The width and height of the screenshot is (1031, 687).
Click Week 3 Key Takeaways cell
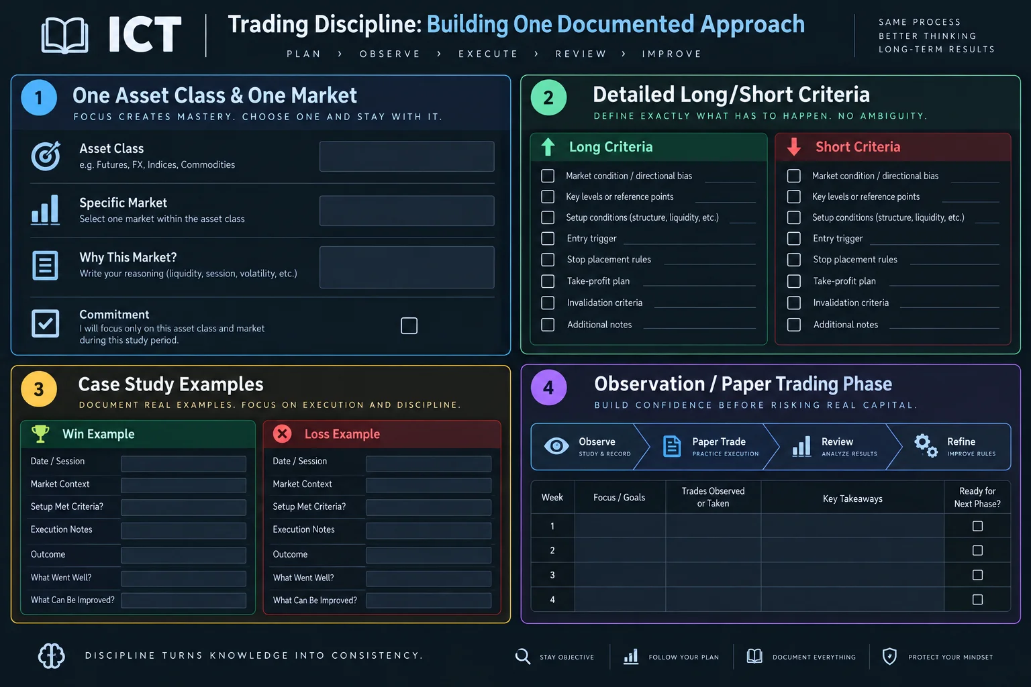point(852,575)
